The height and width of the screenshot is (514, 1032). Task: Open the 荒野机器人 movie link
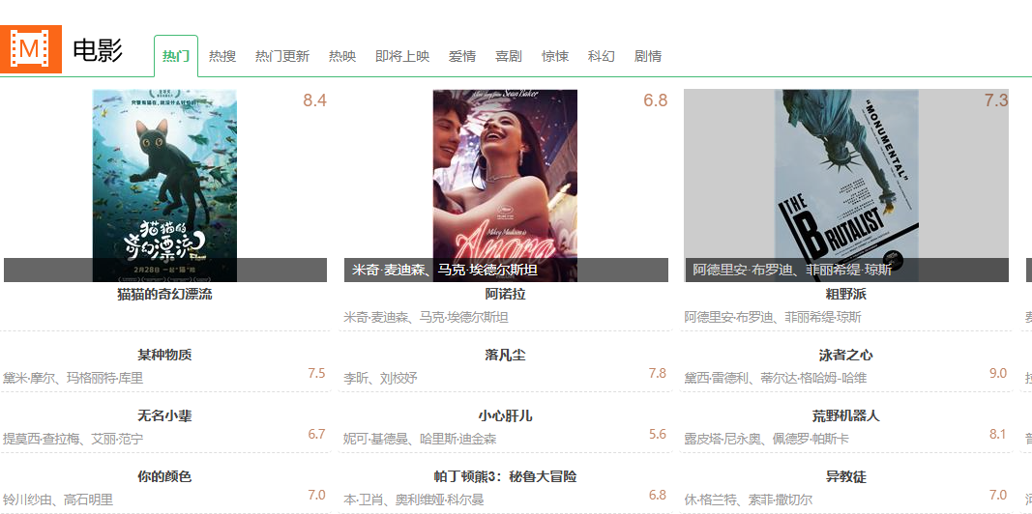pos(845,416)
